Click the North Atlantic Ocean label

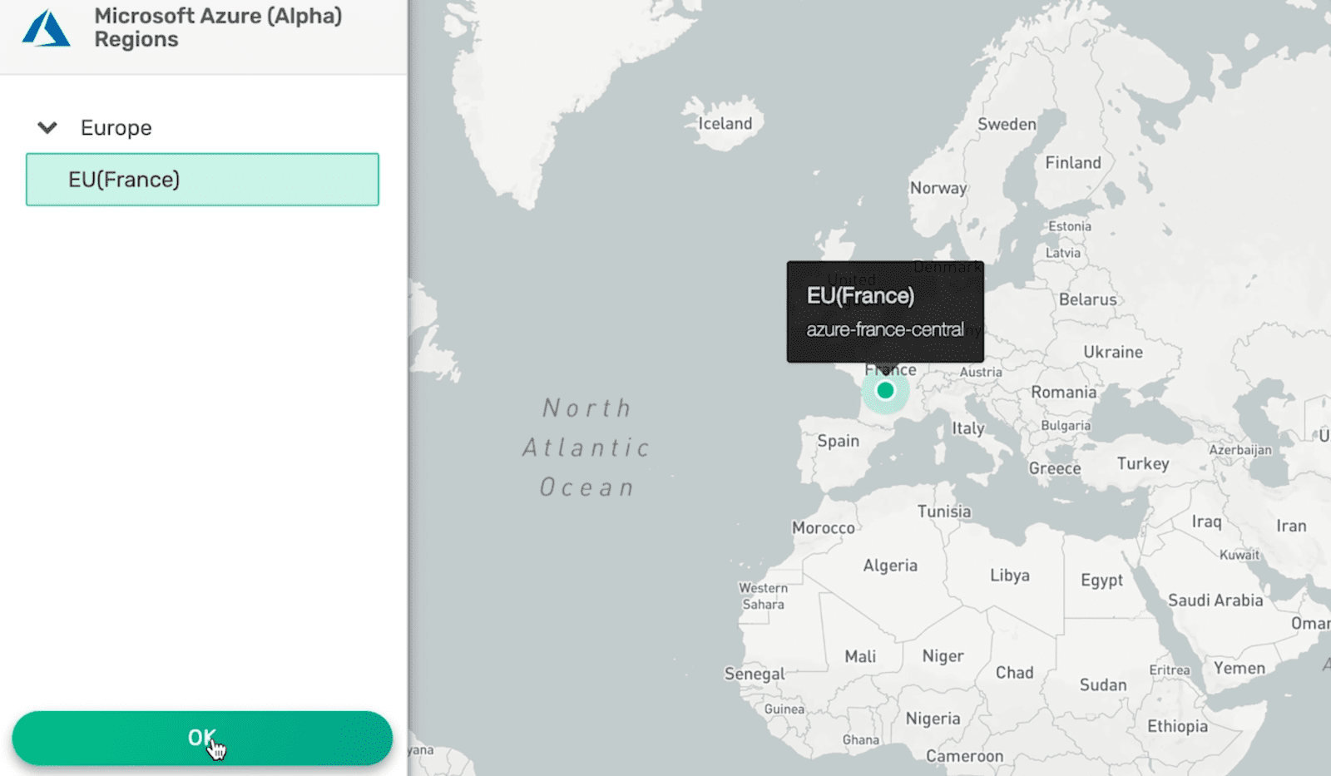point(586,447)
